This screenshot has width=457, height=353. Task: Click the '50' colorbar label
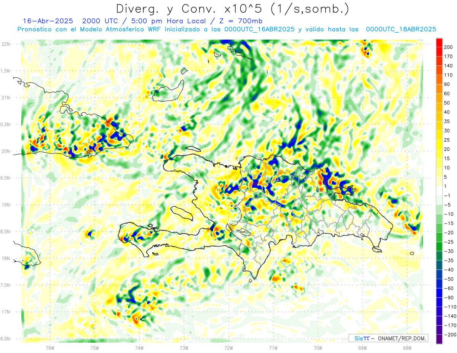447,103
